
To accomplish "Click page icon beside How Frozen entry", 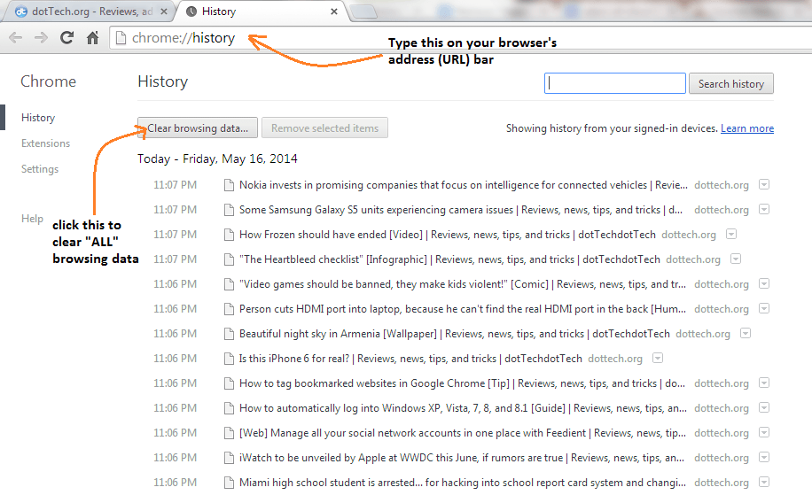I will pyautogui.click(x=229, y=235).
